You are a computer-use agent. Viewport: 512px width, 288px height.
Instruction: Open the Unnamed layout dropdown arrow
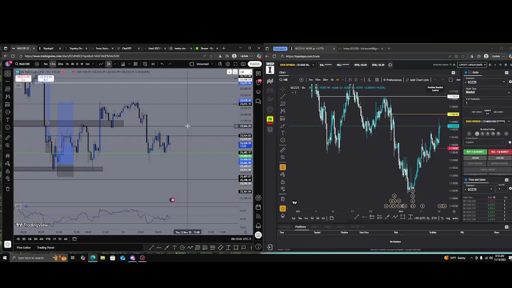[212, 64]
